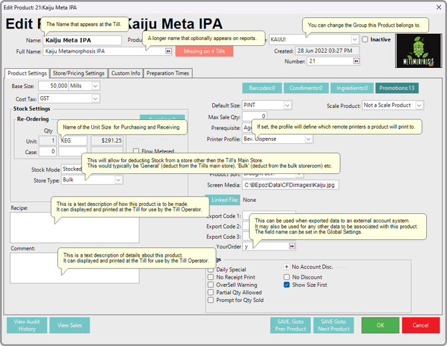This screenshot has width=447, height=346.
Task: Click the View Audit History button
Action: [x=27, y=325]
